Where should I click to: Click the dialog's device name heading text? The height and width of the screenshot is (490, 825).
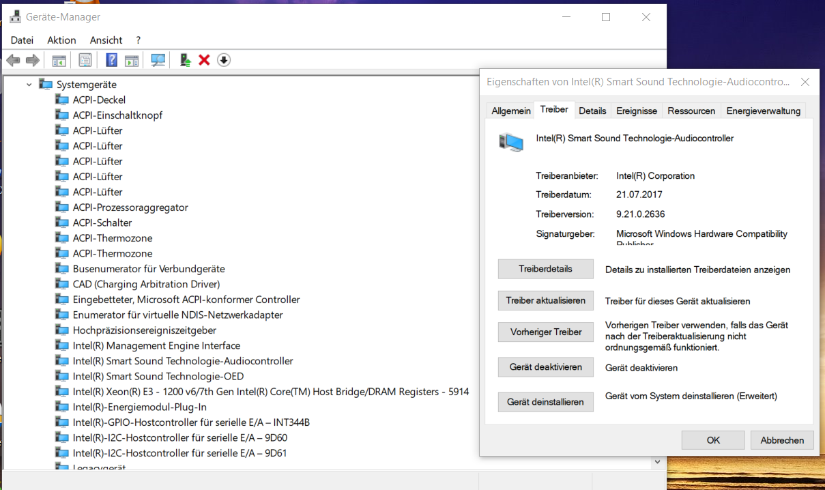[635, 138]
